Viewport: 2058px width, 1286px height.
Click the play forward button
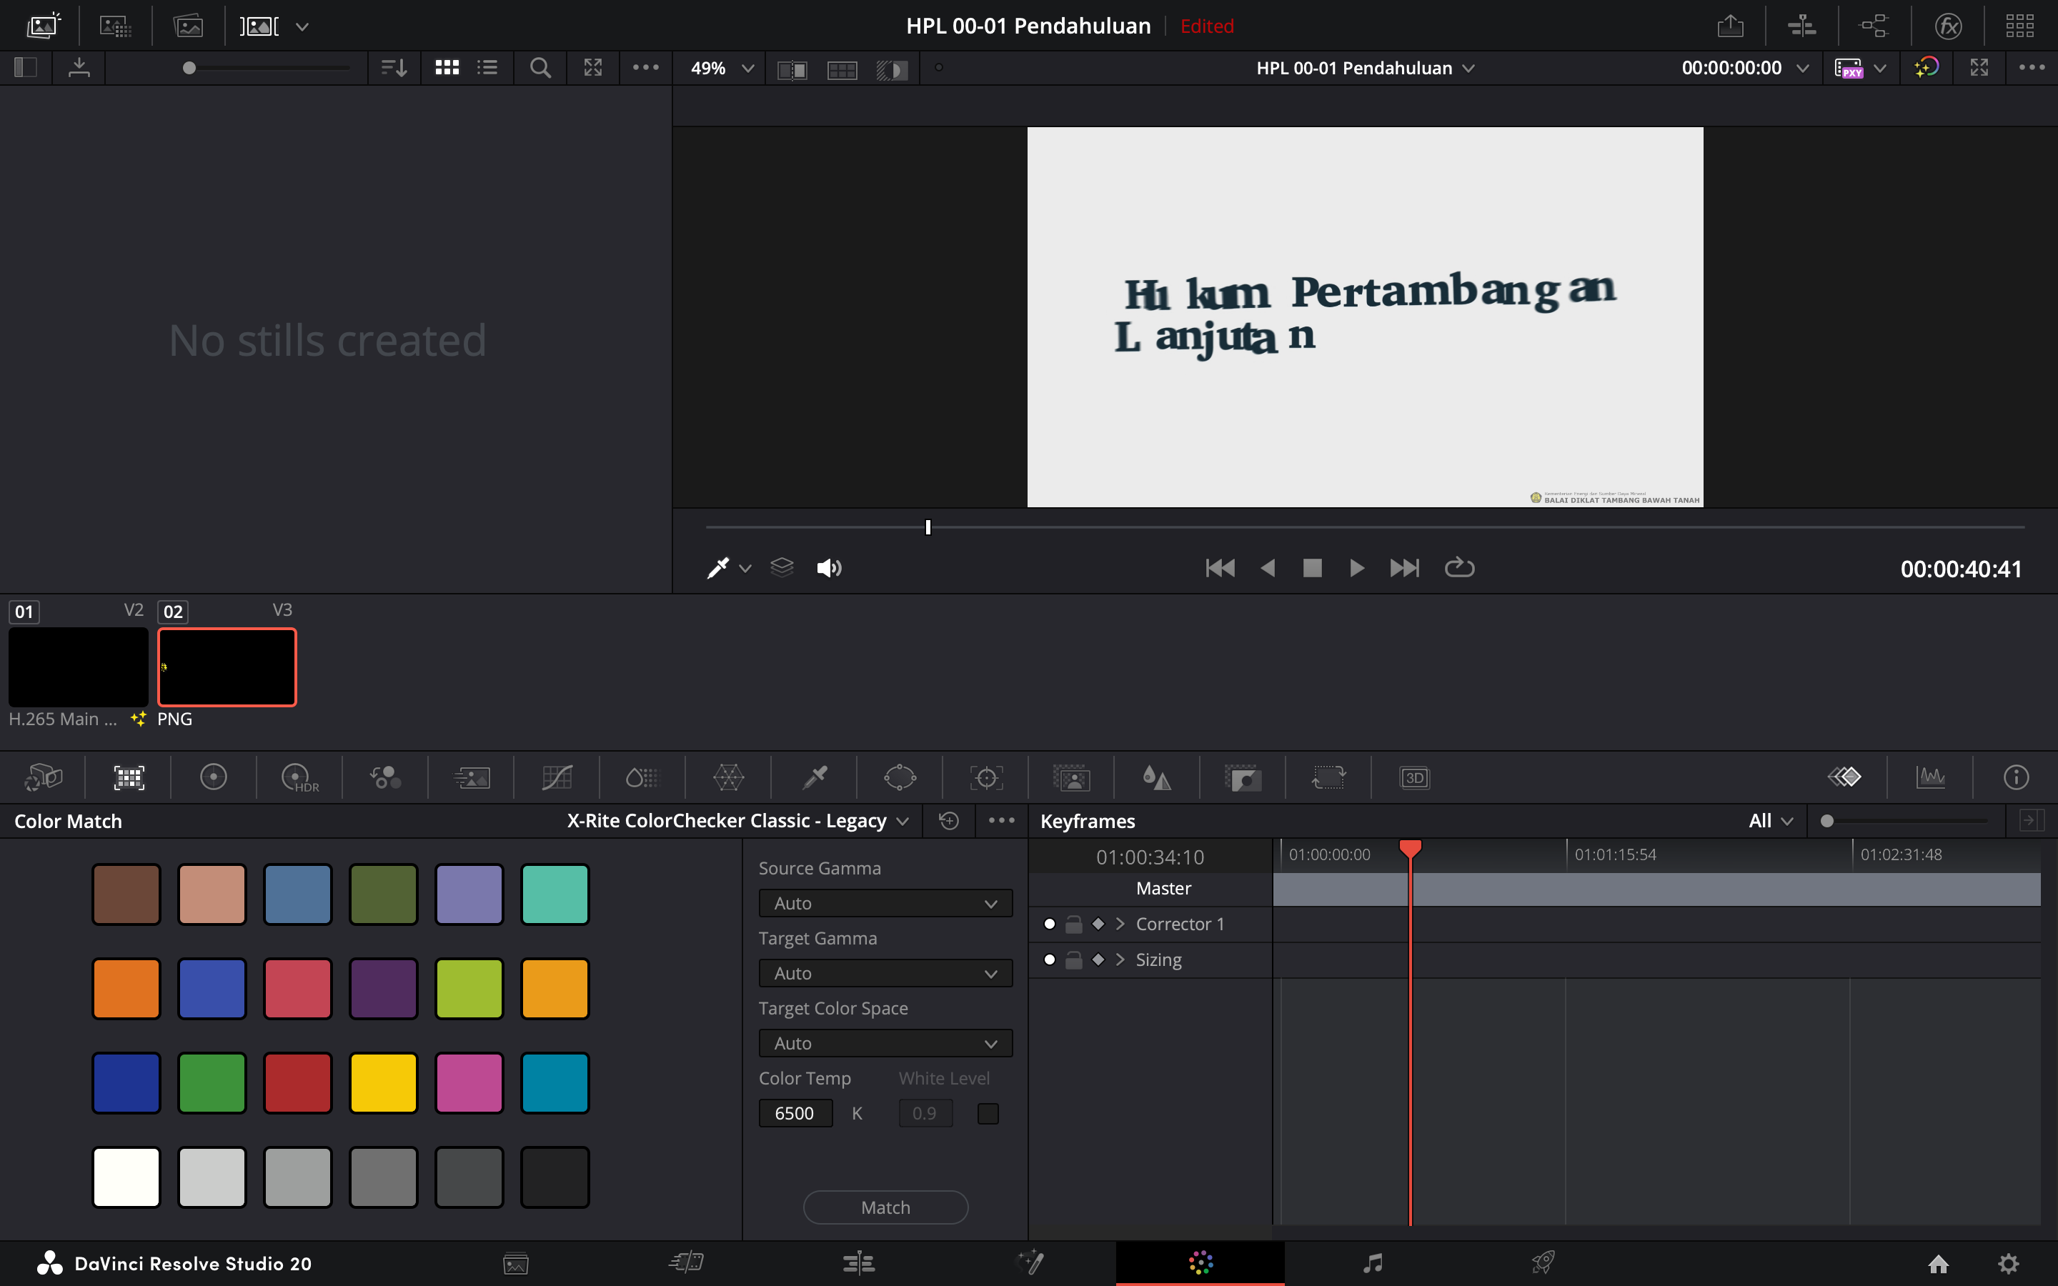point(1356,567)
